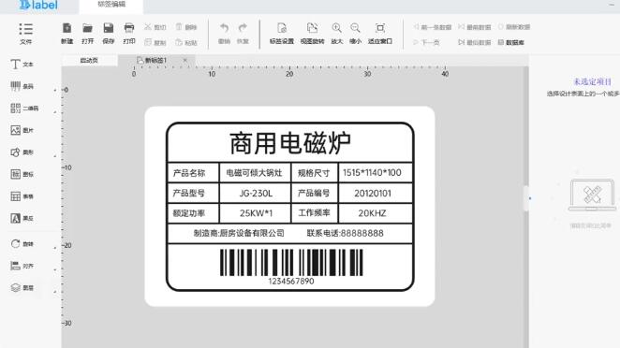The image size is (620, 348).
Task: Select the 20120101 product number value
Action: pos(373,193)
